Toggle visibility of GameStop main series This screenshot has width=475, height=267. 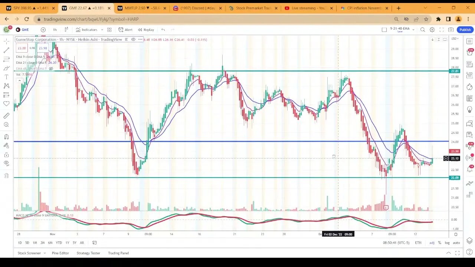[x=133, y=39]
